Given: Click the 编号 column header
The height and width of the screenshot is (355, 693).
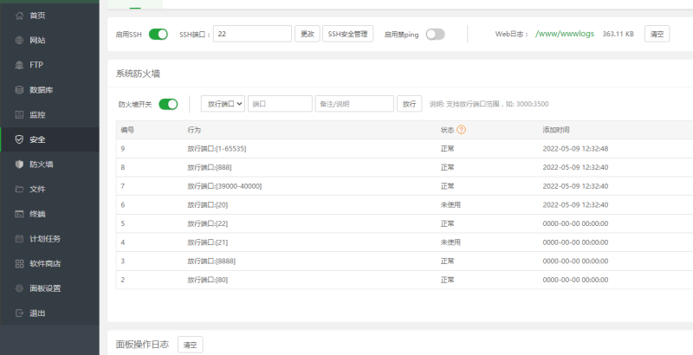Looking at the screenshot, I should click(127, 130).
